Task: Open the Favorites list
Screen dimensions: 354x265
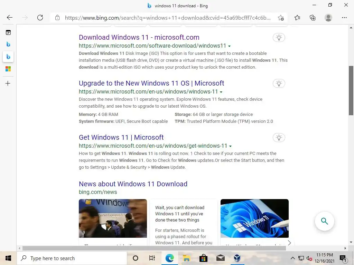Action: pos(297,18)
